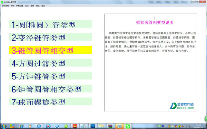This screenshot has height=129, width=207.
Task: Select 1-圆(椭圆)管类型
Action: click(x=51, y=24)
